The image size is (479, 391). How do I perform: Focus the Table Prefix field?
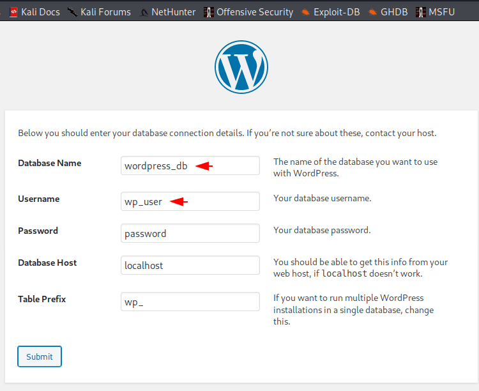pos(190,302)
